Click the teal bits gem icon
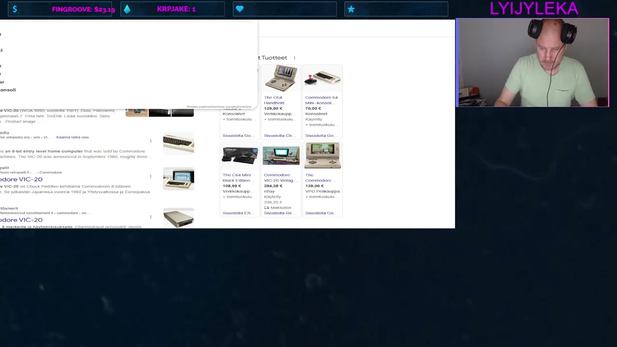Screen dimensions: 617x347 click(x=127, y=9)
